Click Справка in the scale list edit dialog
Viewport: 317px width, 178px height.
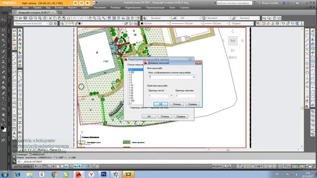(x=181, y=117)
